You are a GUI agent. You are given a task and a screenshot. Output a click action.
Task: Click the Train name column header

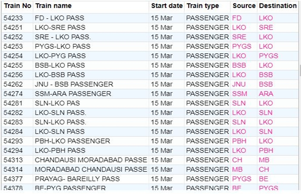(53, 6)
